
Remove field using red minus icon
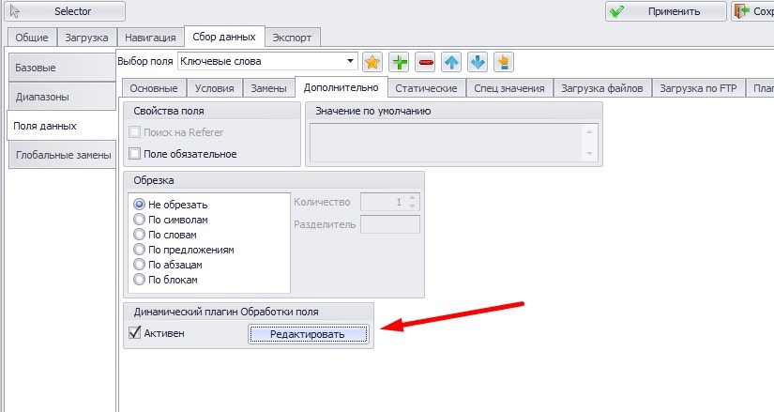(x=425, y=62)
